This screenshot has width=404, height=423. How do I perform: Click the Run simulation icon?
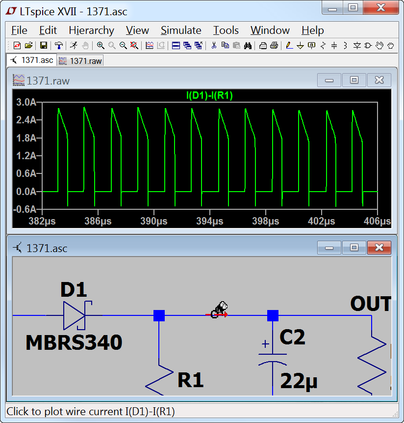click(74, 46)
